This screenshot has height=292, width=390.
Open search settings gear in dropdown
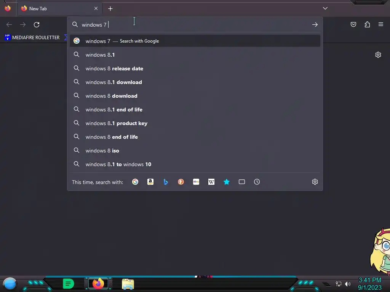point(315,182)
